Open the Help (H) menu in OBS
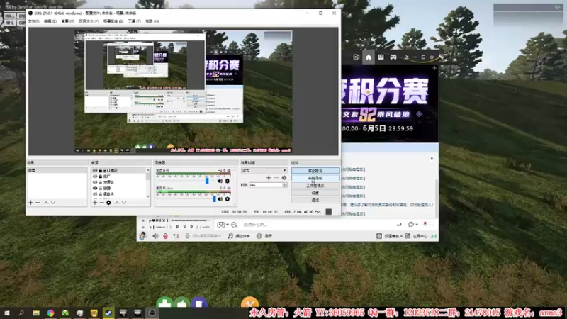The image size is (567, 319). (x=152, y=21)
